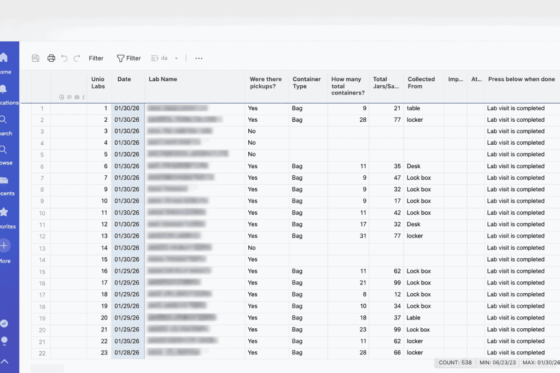Click Total Jars value 47 in row 7

(387, 178)
